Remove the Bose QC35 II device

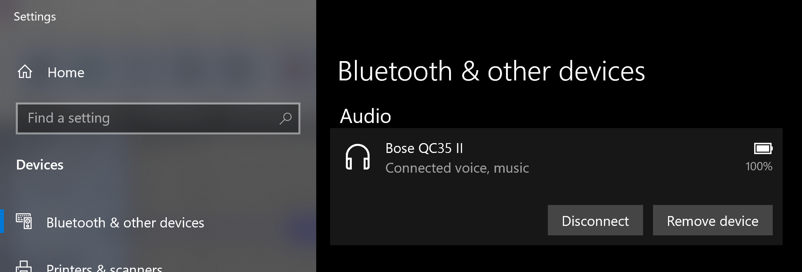[x=712, y=220]
